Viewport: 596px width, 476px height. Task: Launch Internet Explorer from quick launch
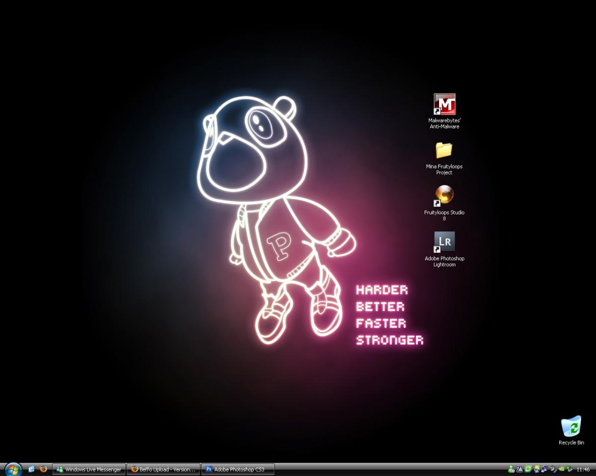click(x=32, y=469)
